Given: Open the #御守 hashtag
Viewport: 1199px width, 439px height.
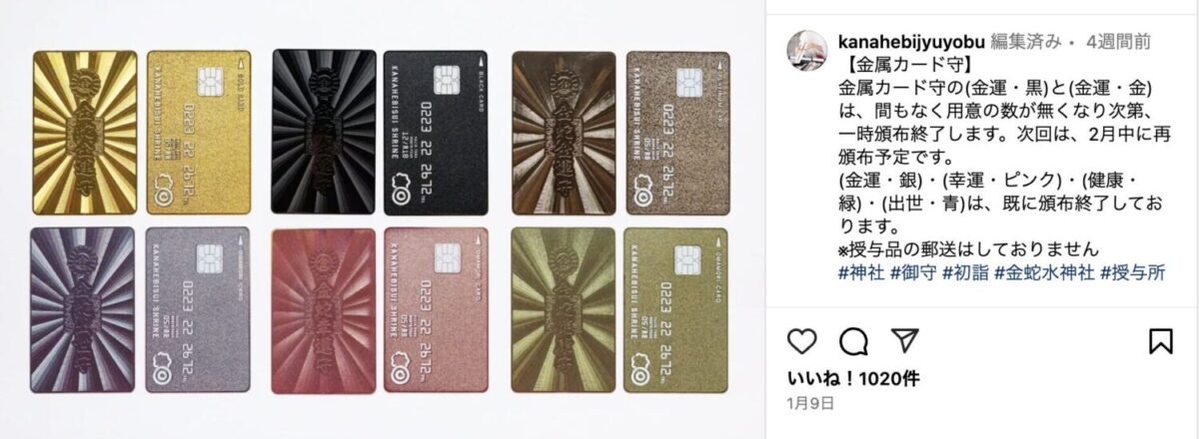Looking at the screenshot, I should click(914, 271).
